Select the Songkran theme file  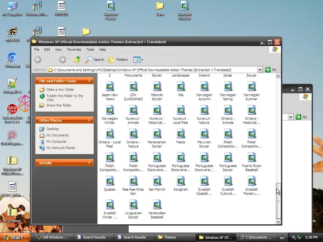coord(181,184)
